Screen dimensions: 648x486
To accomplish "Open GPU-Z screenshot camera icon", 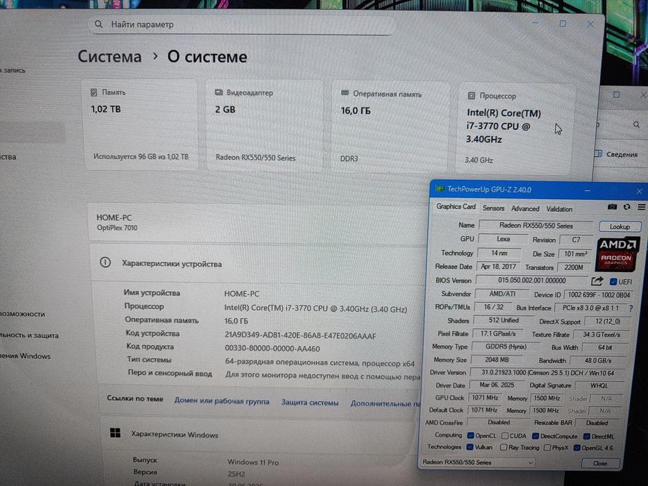I will (612, 207).
